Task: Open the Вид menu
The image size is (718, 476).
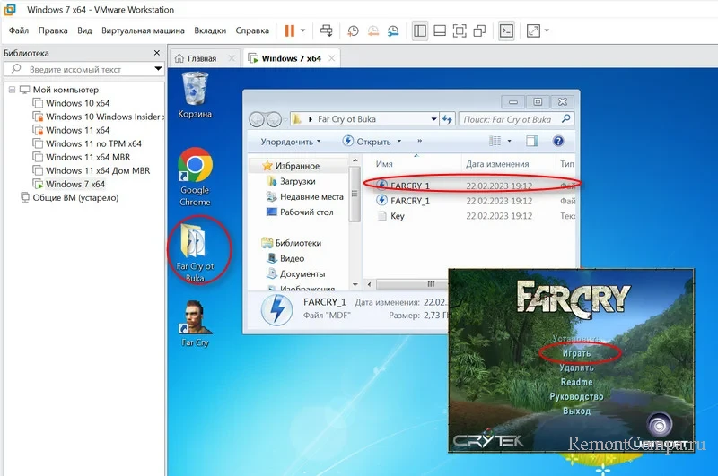Action: click(84, 30)
